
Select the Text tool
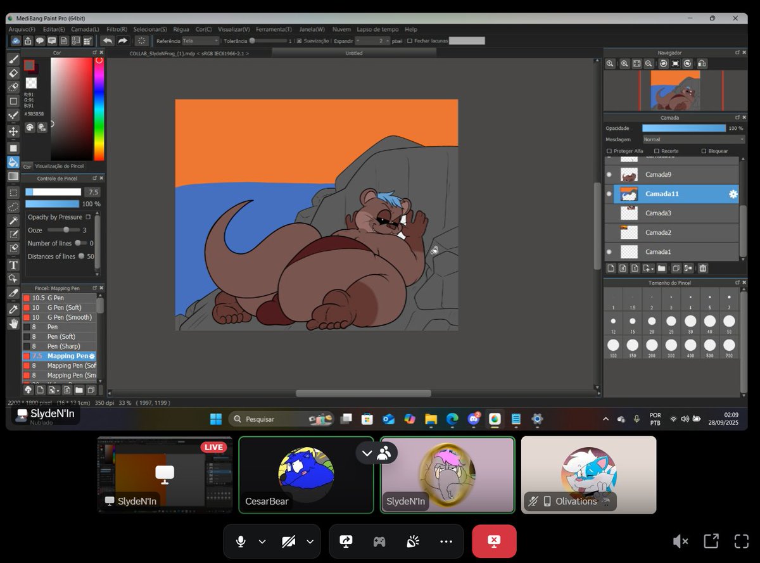coord(13,265)
